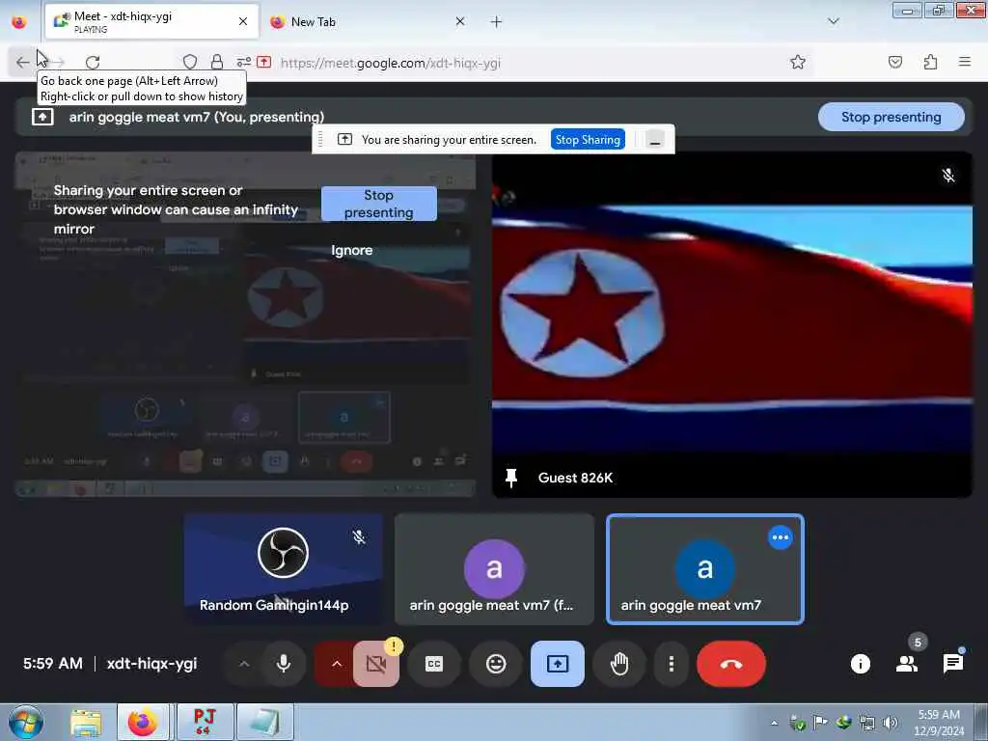Open Save to Pocket
Image resolution: width=988 pixels, height=741 pixels.
tap(894, 62)
